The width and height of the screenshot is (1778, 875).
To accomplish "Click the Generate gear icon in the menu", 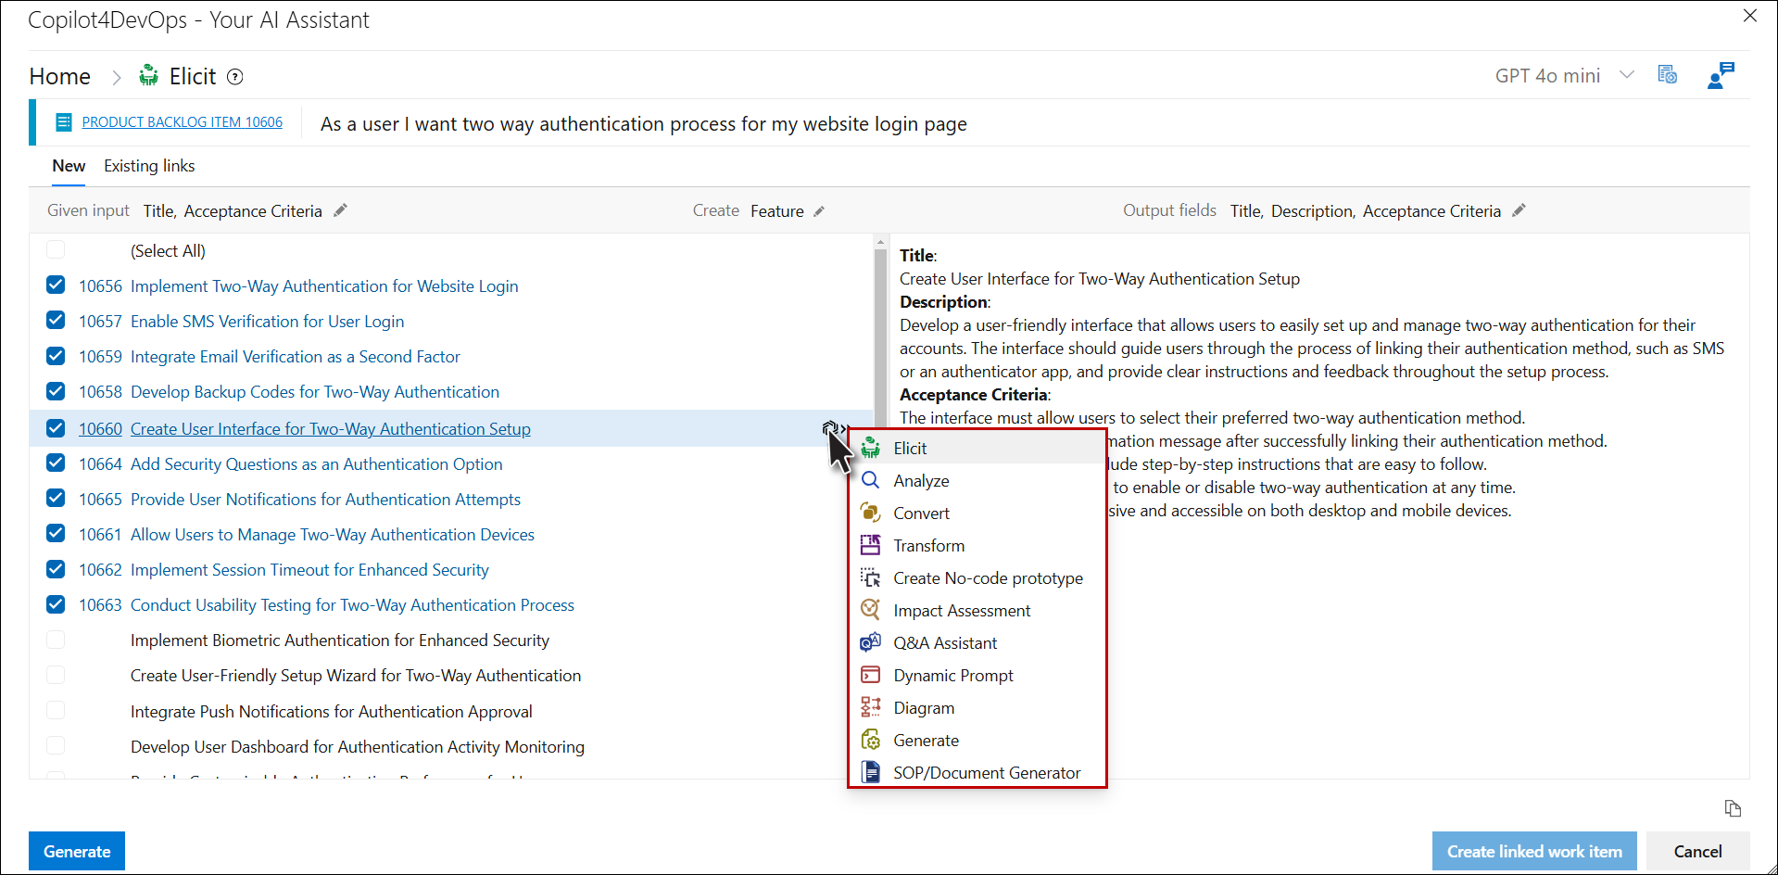I will pyautogui.click(x=870, y=740).
